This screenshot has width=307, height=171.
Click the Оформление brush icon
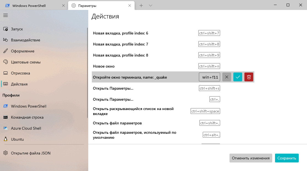click(6, 51)
